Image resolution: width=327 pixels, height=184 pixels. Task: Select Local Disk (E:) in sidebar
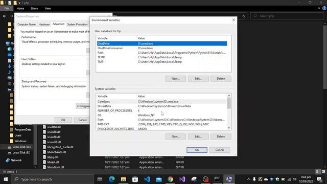pos(21,152)
